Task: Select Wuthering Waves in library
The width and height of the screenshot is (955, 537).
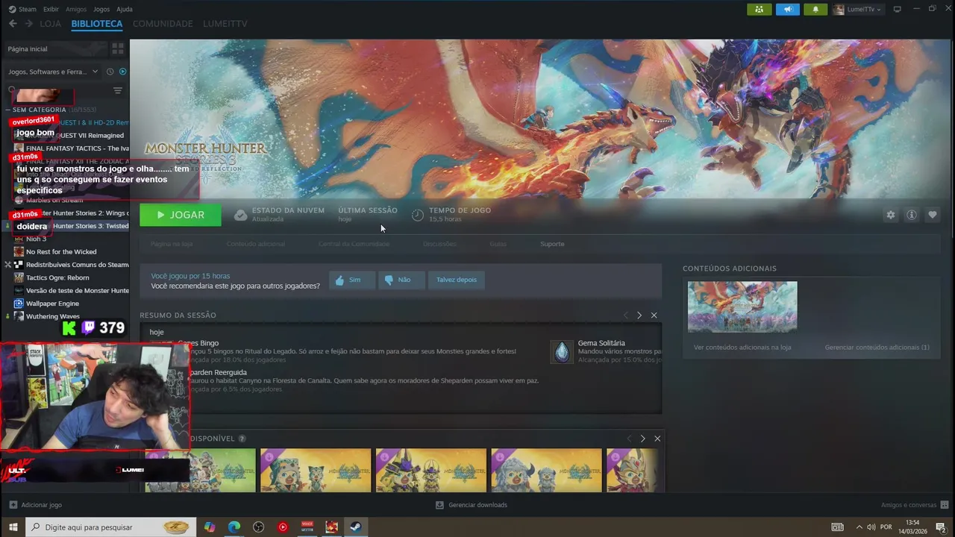Action: point(52,316)
